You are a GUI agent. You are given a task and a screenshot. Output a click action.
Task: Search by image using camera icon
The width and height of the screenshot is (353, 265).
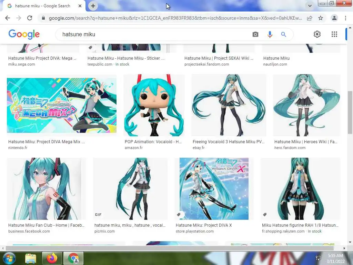(x=255, y=34)
